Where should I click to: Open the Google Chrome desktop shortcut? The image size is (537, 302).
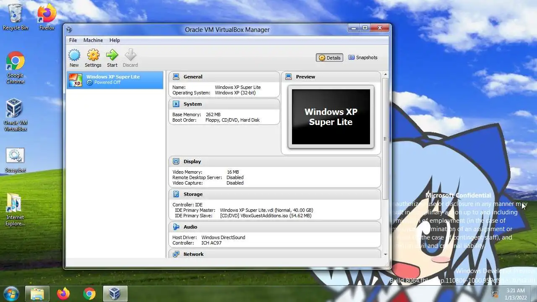pos(15,68)
